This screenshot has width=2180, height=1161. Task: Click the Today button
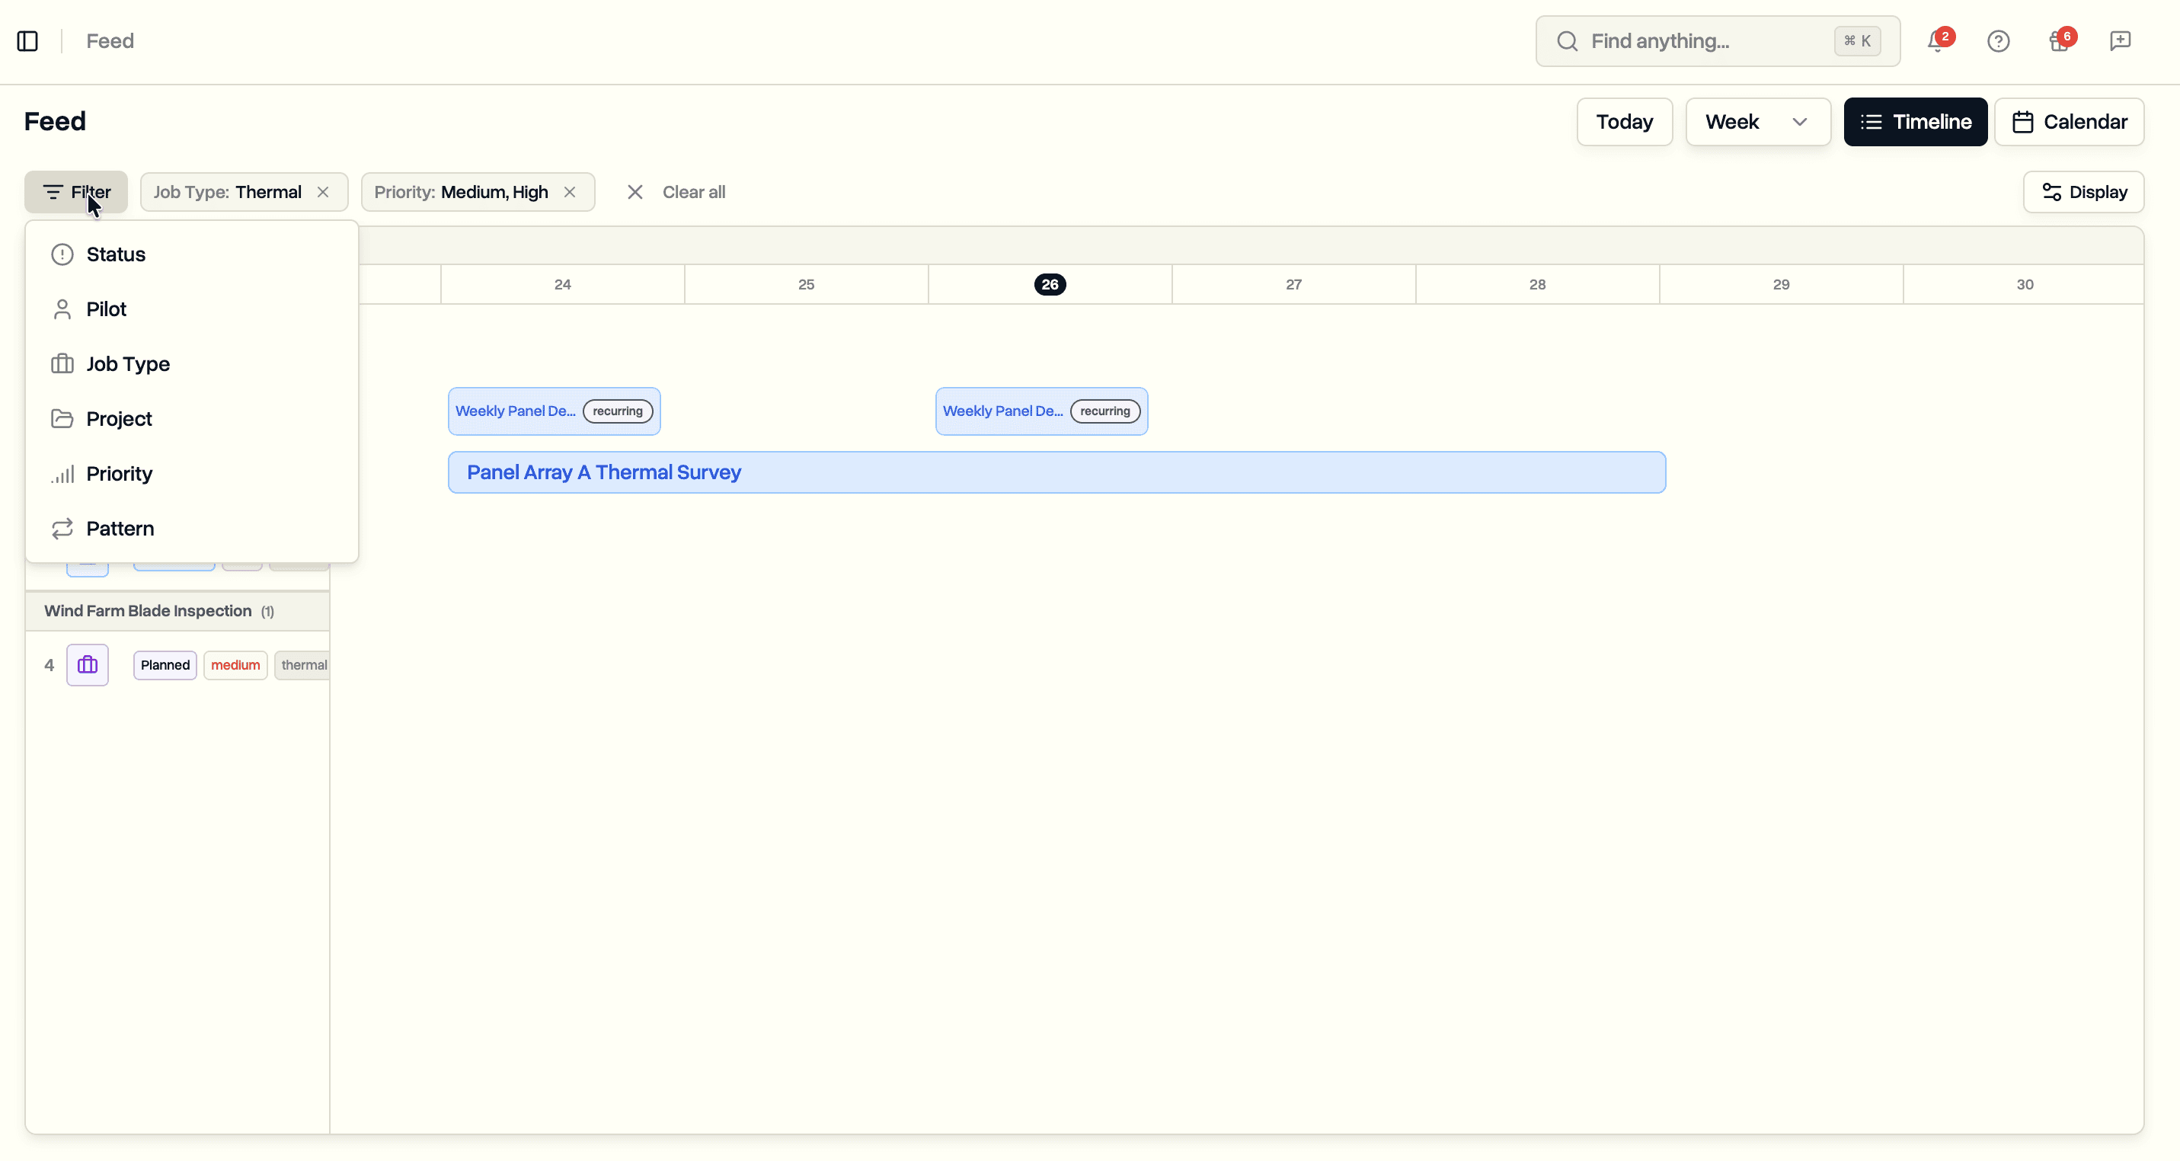1623,121
